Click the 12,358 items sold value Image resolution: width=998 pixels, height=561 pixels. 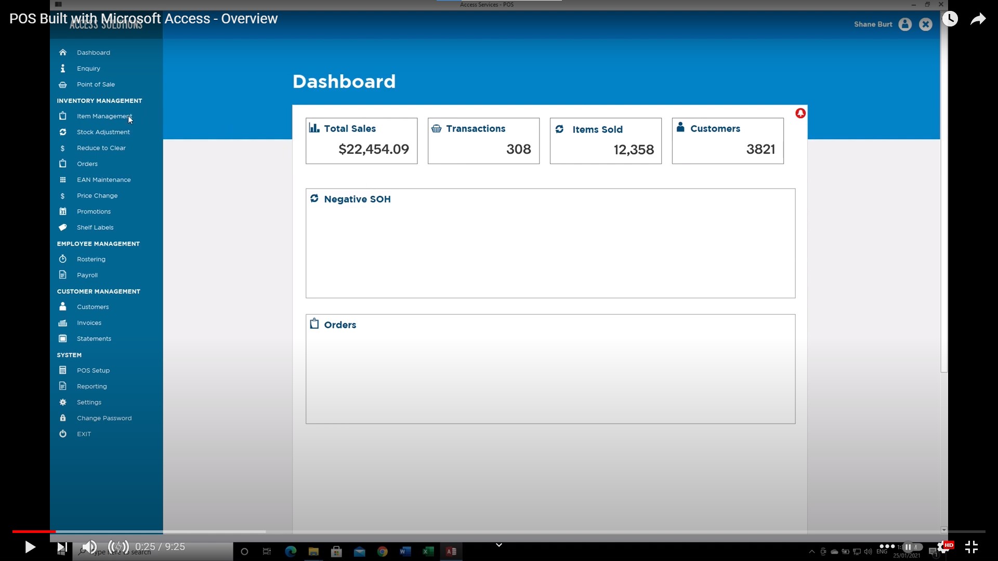tap(634, 150)
